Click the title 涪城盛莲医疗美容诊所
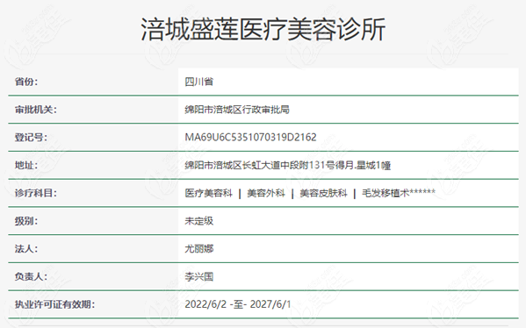This screenshot has height=328, width=526. [263, 30]
